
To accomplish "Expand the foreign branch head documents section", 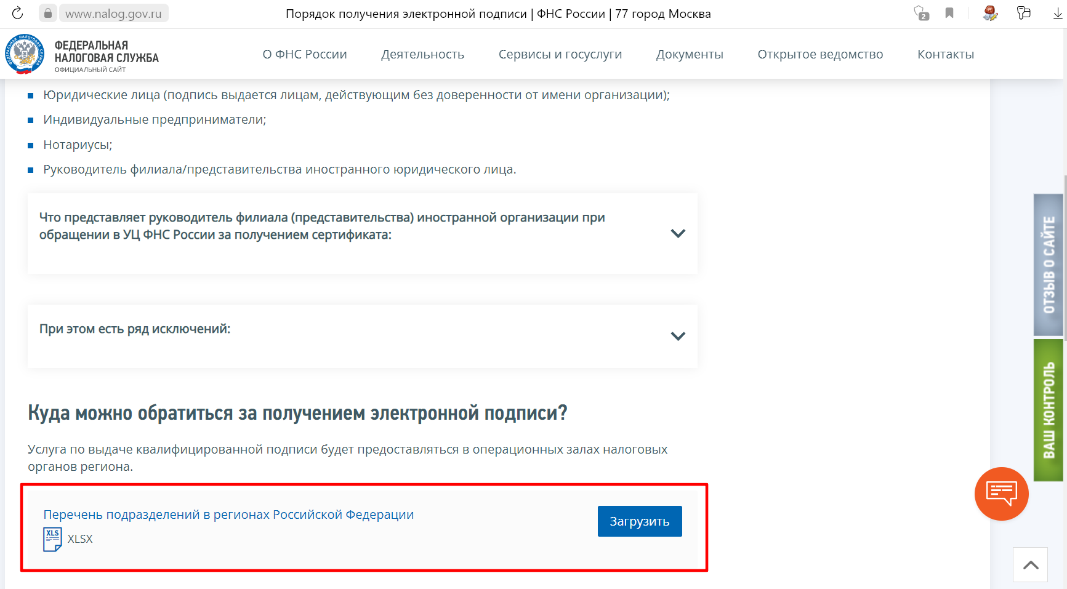I will pos(677,233).
